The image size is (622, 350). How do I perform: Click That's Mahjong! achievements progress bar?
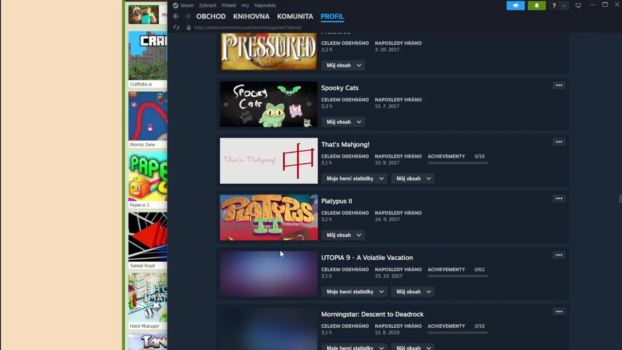tap(457, 163)
